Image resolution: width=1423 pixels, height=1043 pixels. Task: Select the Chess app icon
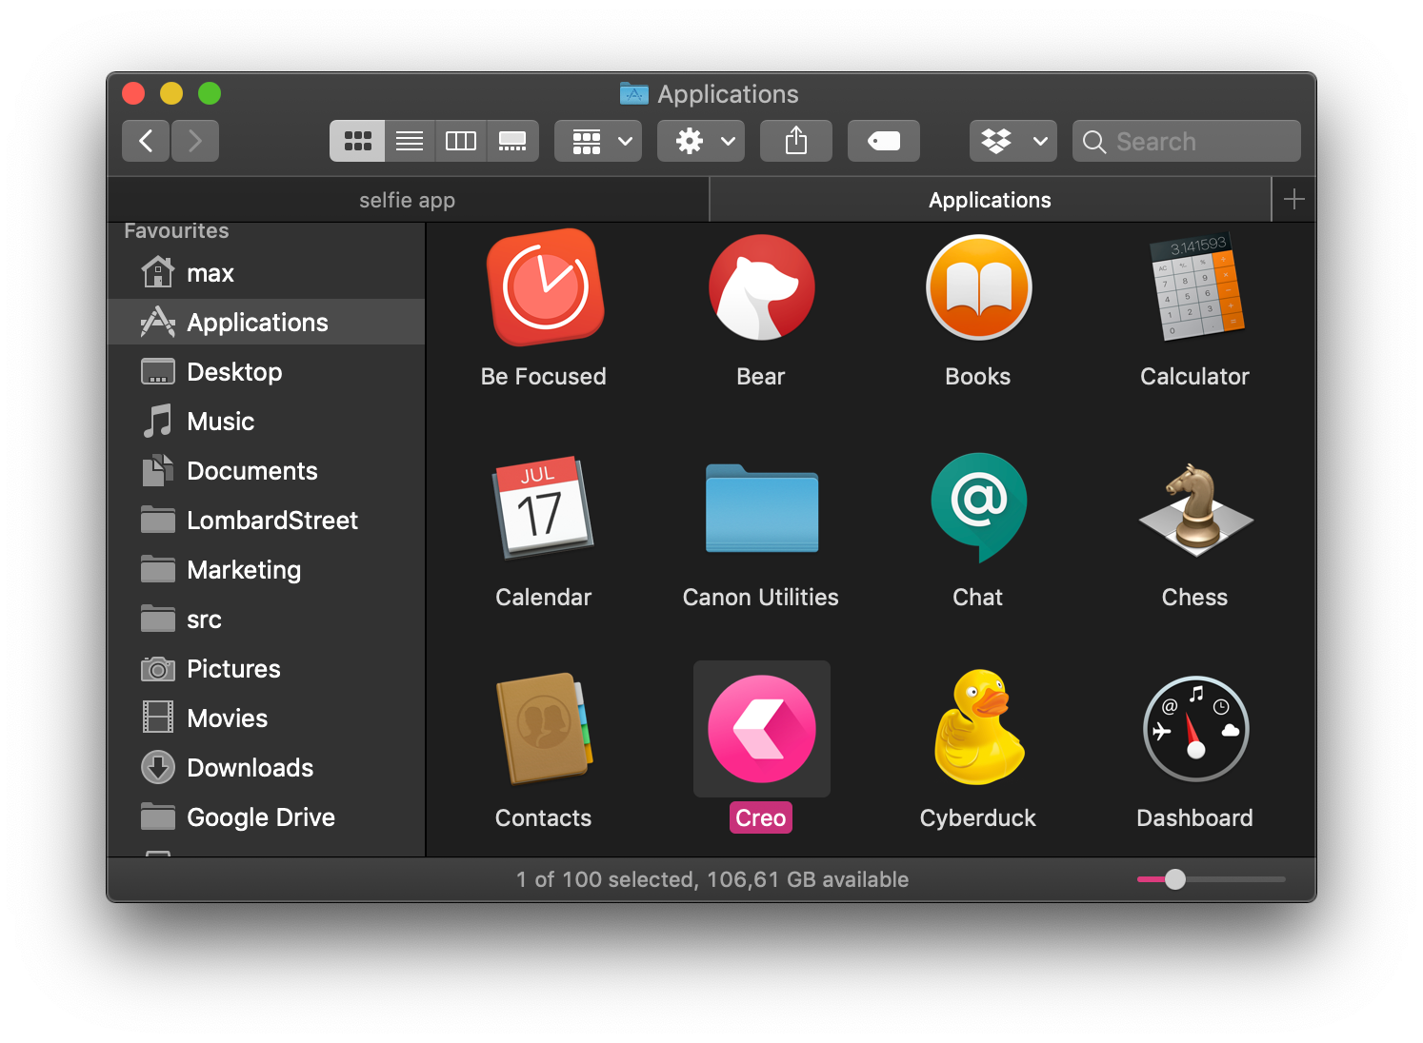[x=1195, y=510]
